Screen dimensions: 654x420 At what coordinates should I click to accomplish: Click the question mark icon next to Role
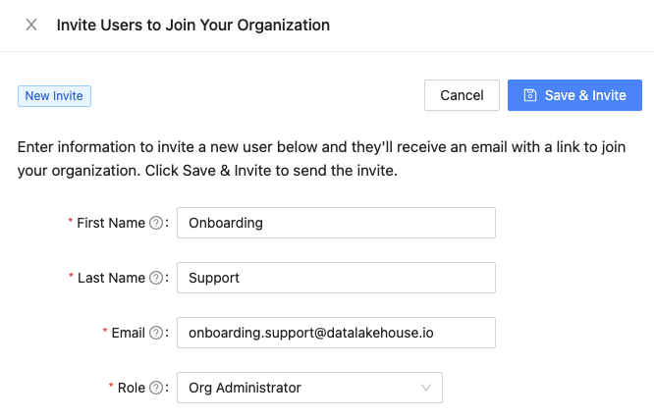[x=155, y=388]
